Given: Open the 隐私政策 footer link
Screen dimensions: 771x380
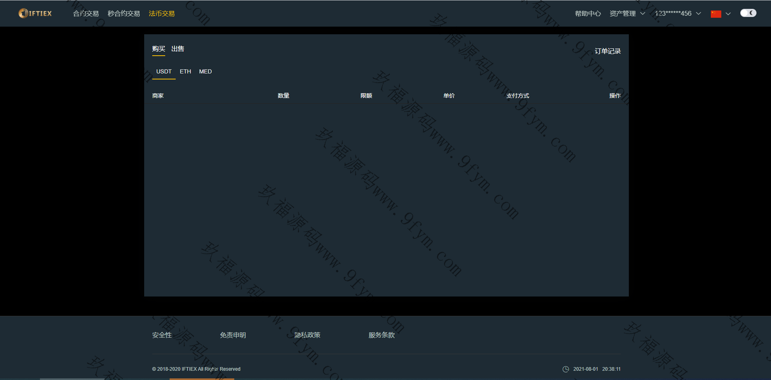Looking at the screenshot, I should [x=307, y=335].
